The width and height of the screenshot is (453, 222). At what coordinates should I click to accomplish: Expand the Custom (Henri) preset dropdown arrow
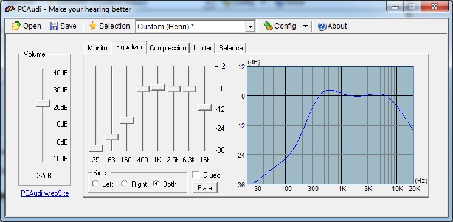(x=250, y=27)
